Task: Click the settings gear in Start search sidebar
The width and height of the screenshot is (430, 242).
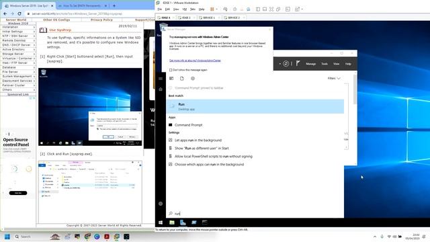Action: [161, 204]
